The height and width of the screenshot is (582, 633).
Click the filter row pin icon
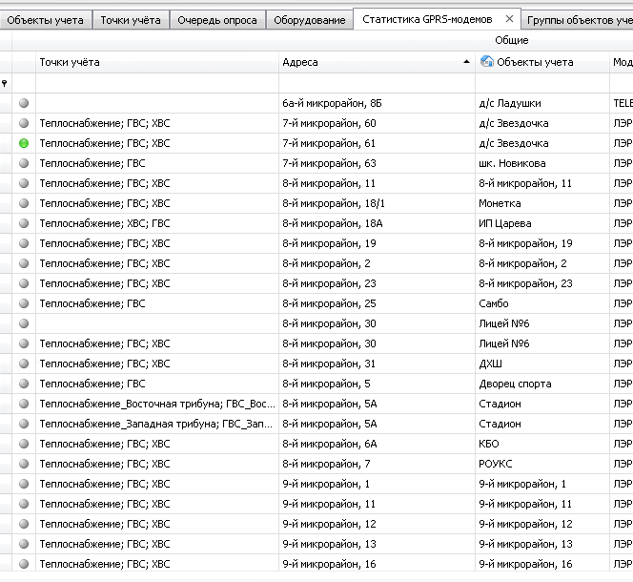(5, 83)
